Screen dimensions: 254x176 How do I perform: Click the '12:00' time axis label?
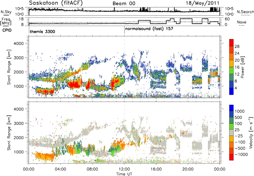pos(124,169)
